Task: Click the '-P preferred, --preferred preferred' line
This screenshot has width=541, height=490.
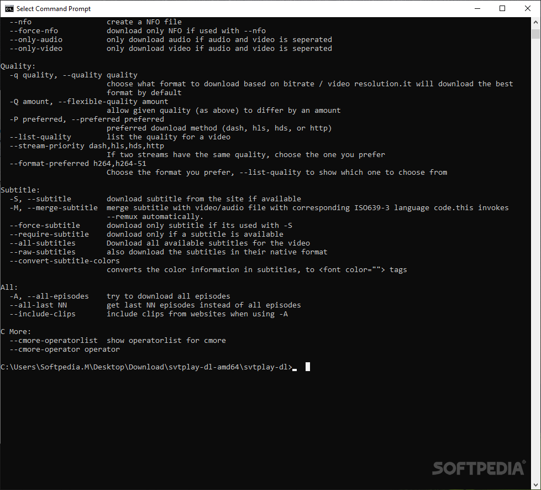Action: (87, 119)
